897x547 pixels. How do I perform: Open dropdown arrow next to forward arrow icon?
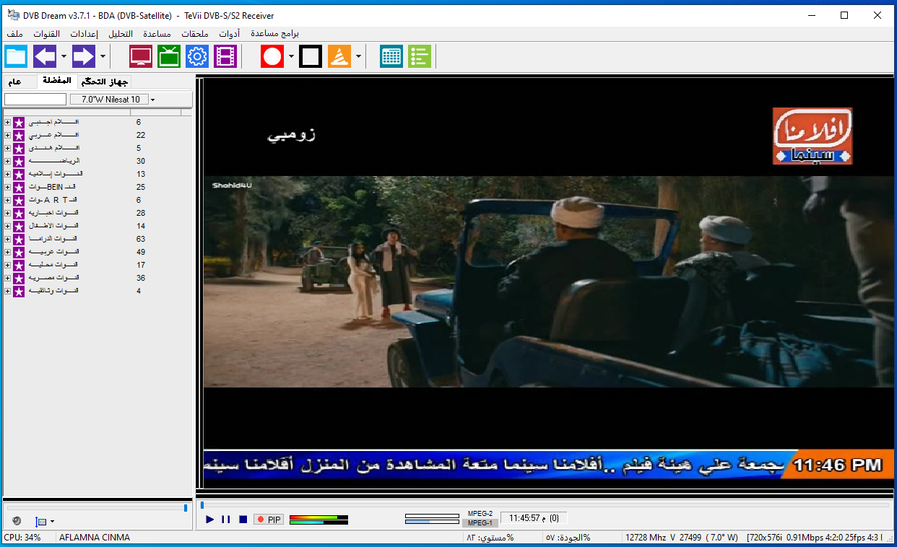[x=103, y=56]
